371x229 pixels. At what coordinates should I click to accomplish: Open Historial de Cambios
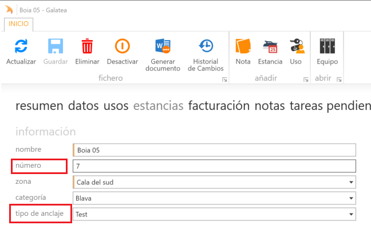(x=206, y=47)
